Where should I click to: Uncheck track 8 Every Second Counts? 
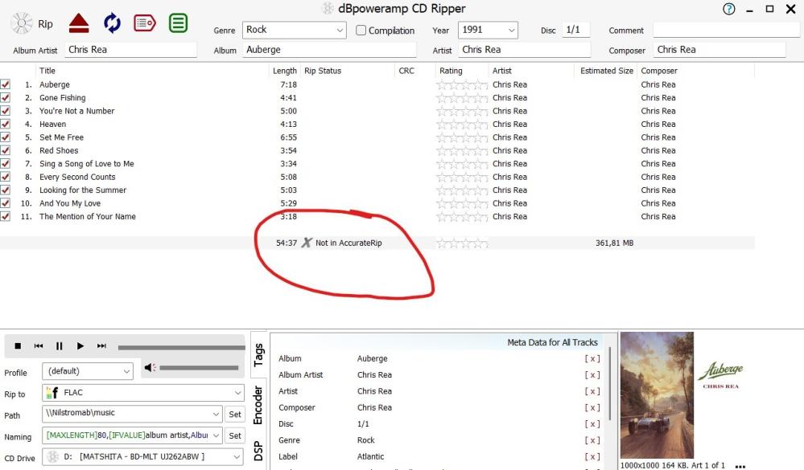tap(5, 177)
